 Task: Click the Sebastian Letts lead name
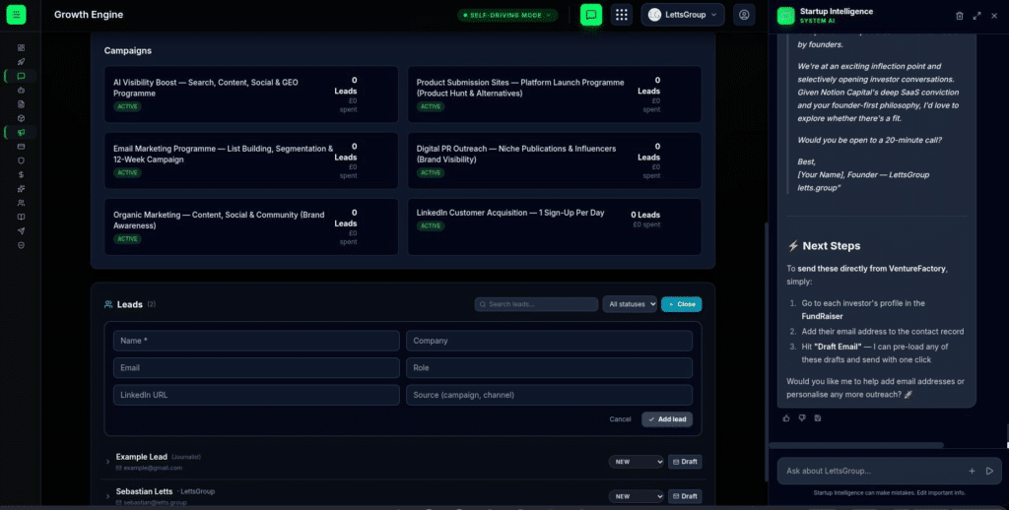[144, 491]
